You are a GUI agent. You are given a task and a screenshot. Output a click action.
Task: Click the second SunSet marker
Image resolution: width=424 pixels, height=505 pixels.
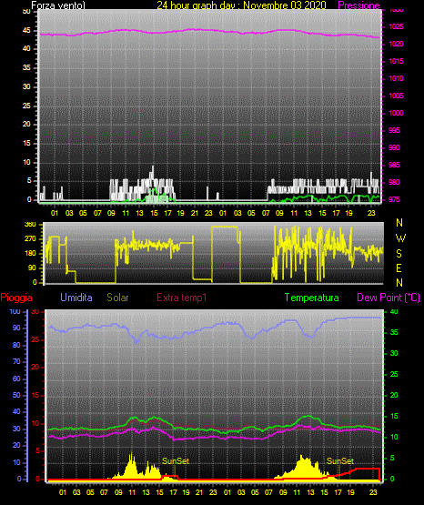click(340, 461)
